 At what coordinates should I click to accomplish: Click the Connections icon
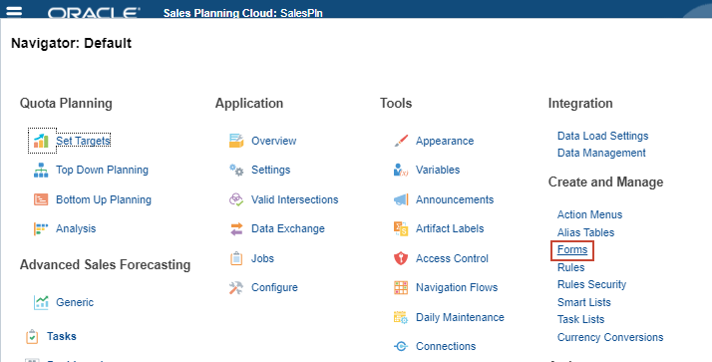(x=401, y=346)
